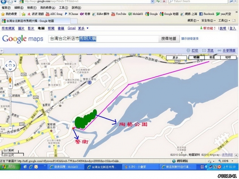Click the Yahoo! Search box

pos(198,1)
